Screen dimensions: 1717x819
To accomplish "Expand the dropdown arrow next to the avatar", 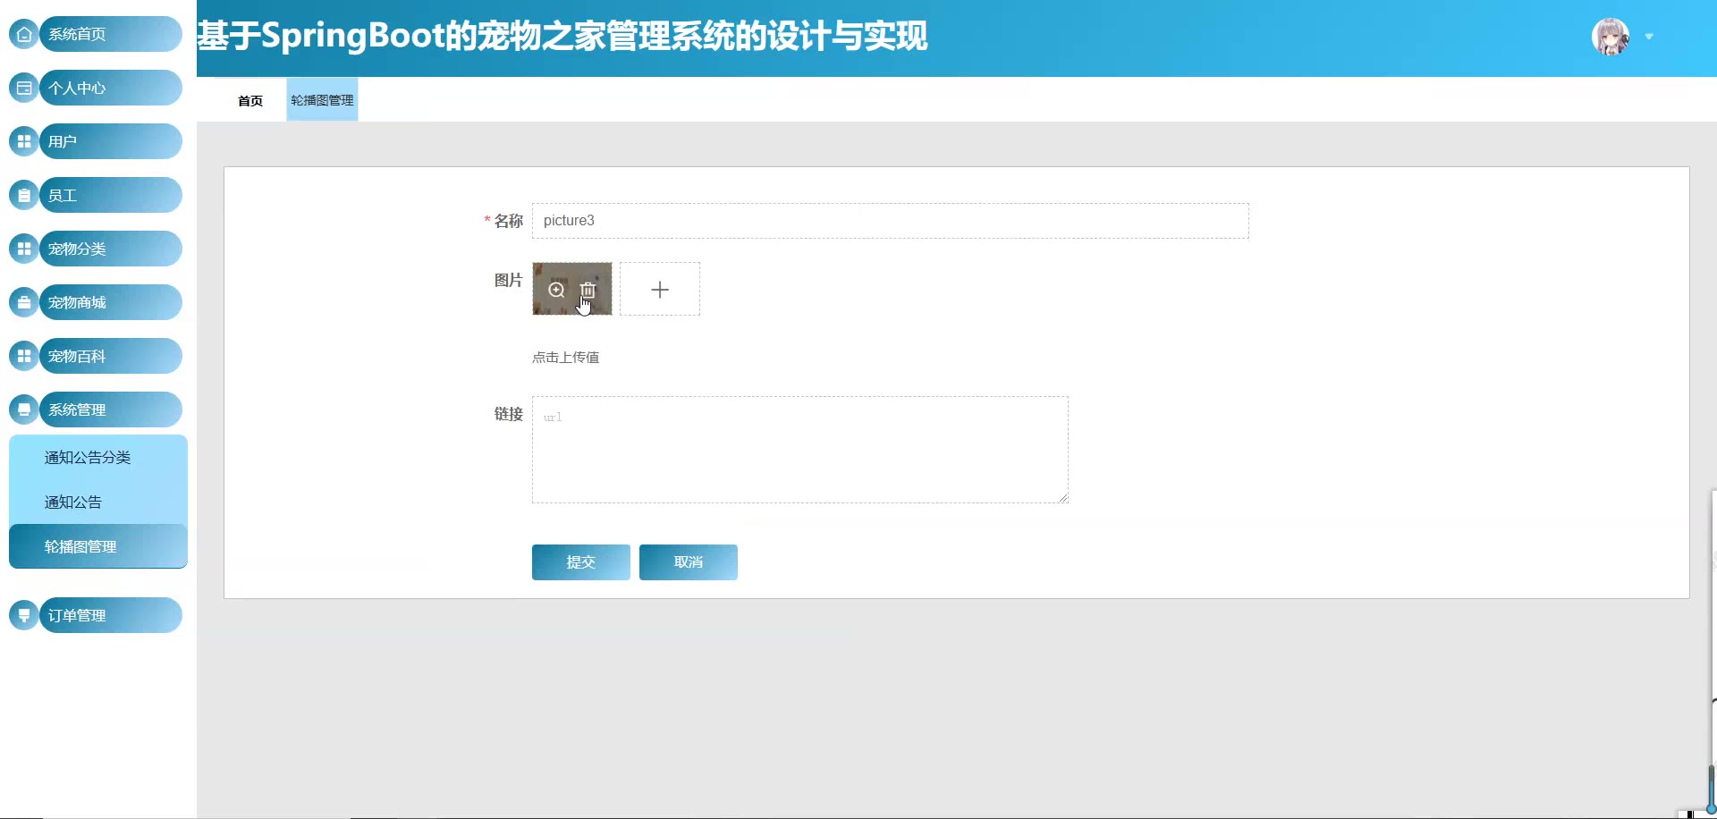I will pos(1649,37).
